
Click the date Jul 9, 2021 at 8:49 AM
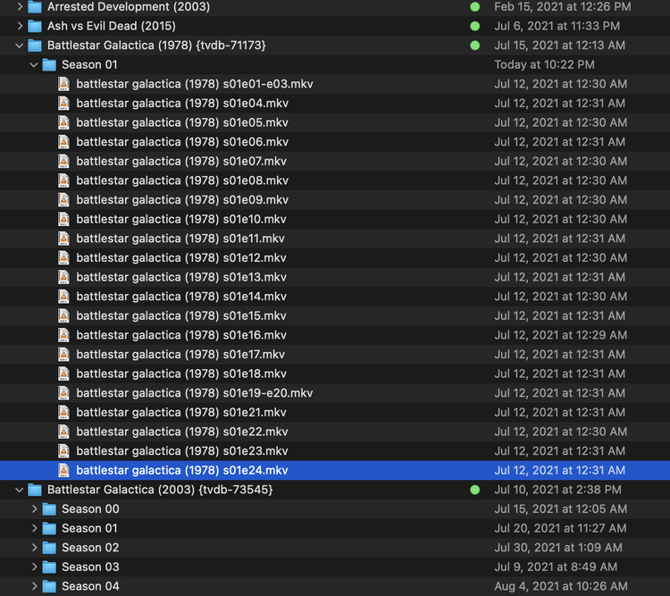[556, 567]
